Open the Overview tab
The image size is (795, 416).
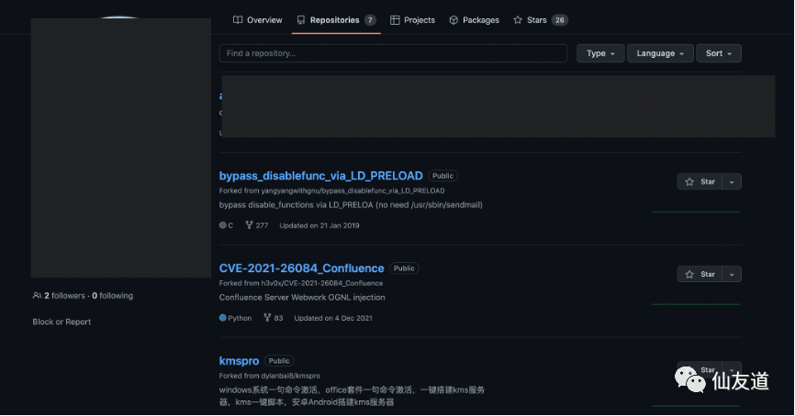(257, 20)
